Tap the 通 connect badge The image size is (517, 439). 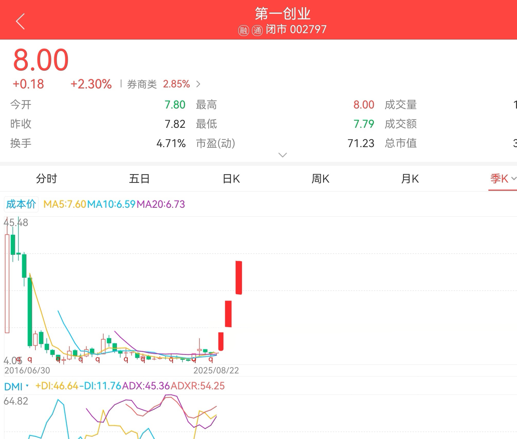(x=257, y=31)
